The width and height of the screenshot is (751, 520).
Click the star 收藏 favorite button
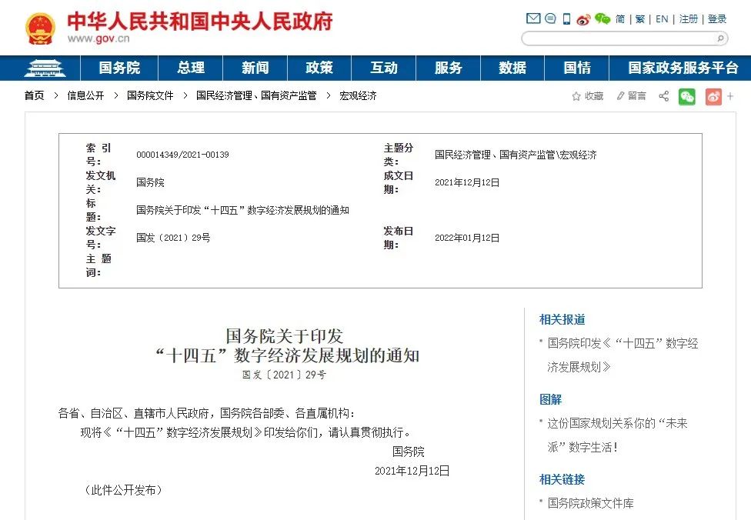587,96
